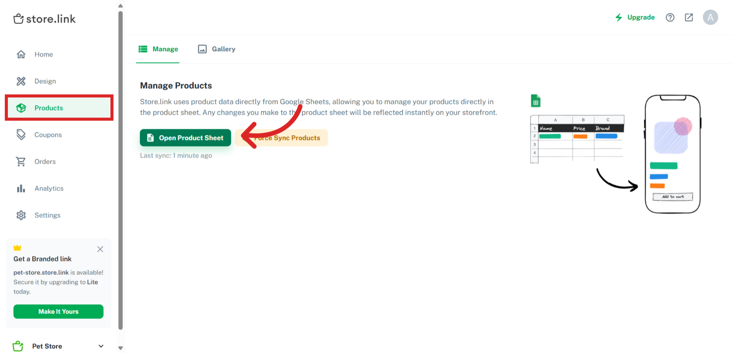The height and width of the screenshot is (353, 732).
Task: Switch to the Gallery tab
Action: [x=216, y=49]
